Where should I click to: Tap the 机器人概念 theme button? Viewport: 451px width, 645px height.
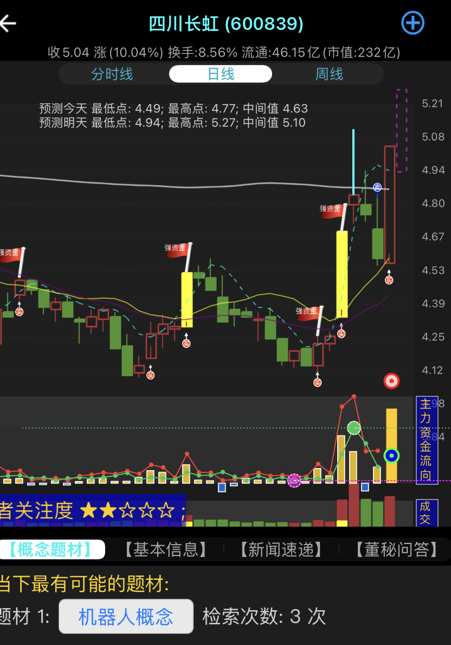(126, 616)
